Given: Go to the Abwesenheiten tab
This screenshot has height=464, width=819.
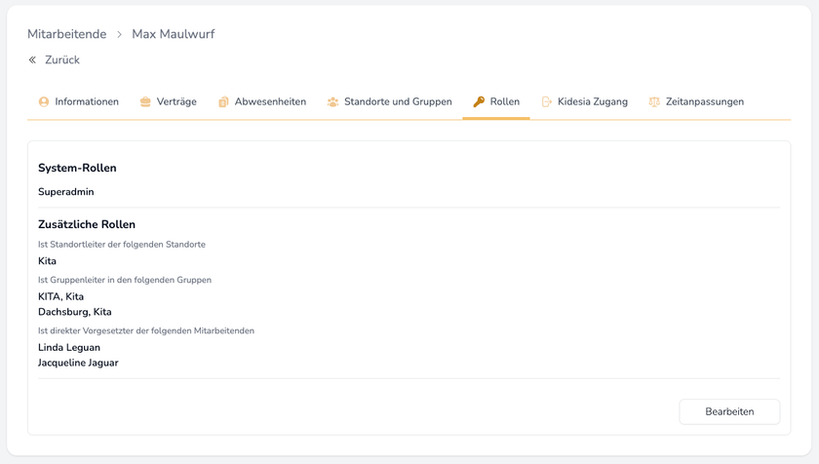Looking at the screenshot, I should tap(270, 101).
